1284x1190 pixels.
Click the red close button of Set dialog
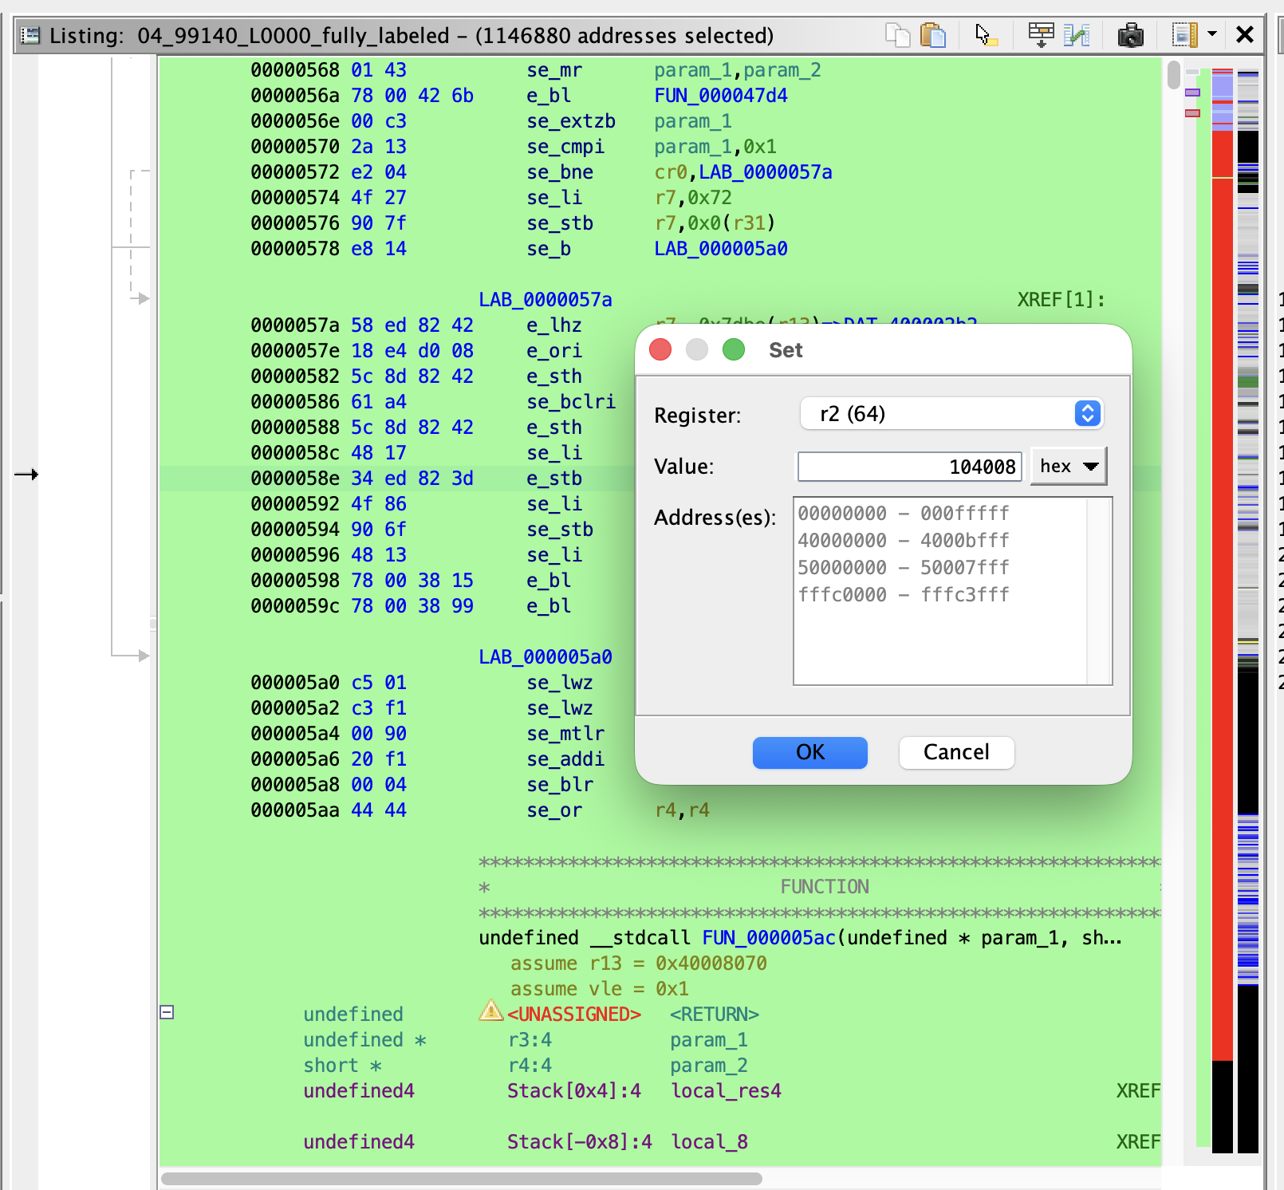click(x=660, y=349)
